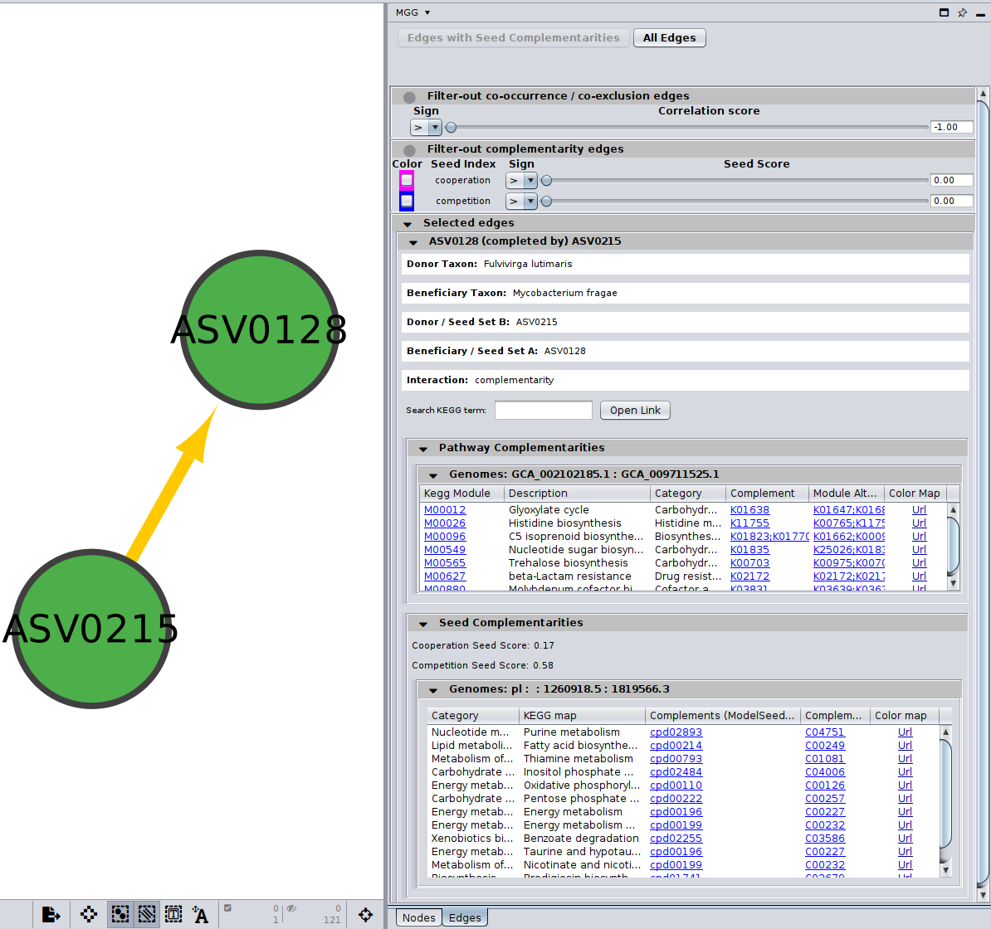Screen dimensions: 991x929
Task: Collapse the Pathway Complementarities section
Action: 423,449
